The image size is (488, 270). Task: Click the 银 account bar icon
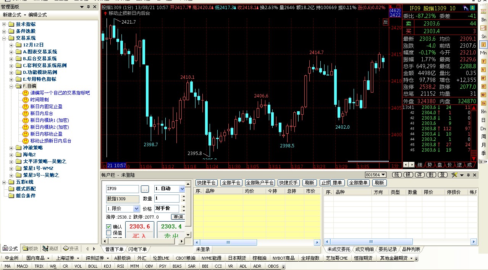coord(409,175)
